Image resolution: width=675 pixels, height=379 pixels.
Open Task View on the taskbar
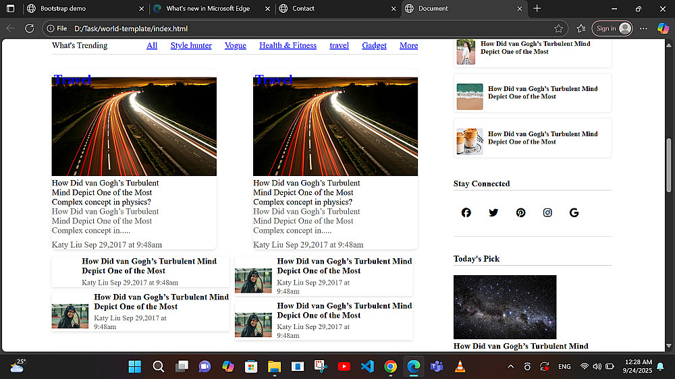182,367
